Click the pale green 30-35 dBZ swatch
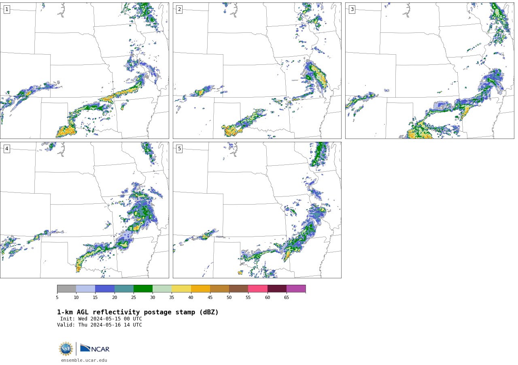This screenshot has width=518, height=365. pos(162,289)
